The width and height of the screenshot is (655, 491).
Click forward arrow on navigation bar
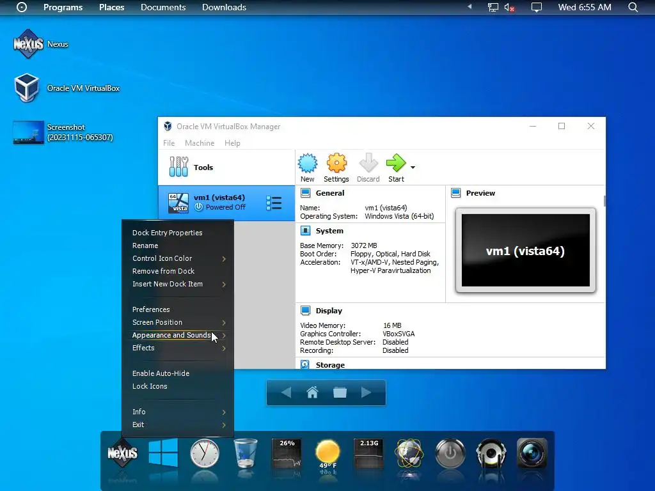(x=366, y=393)
